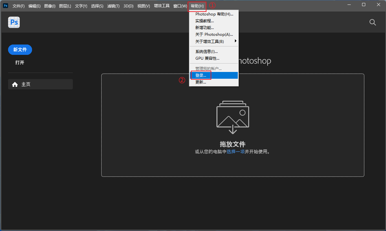The width and height of the screenshot is (386, 231).
Task: Click the Photoshop home logo icon
Action: pyautogui.click(x=14, y=22)
